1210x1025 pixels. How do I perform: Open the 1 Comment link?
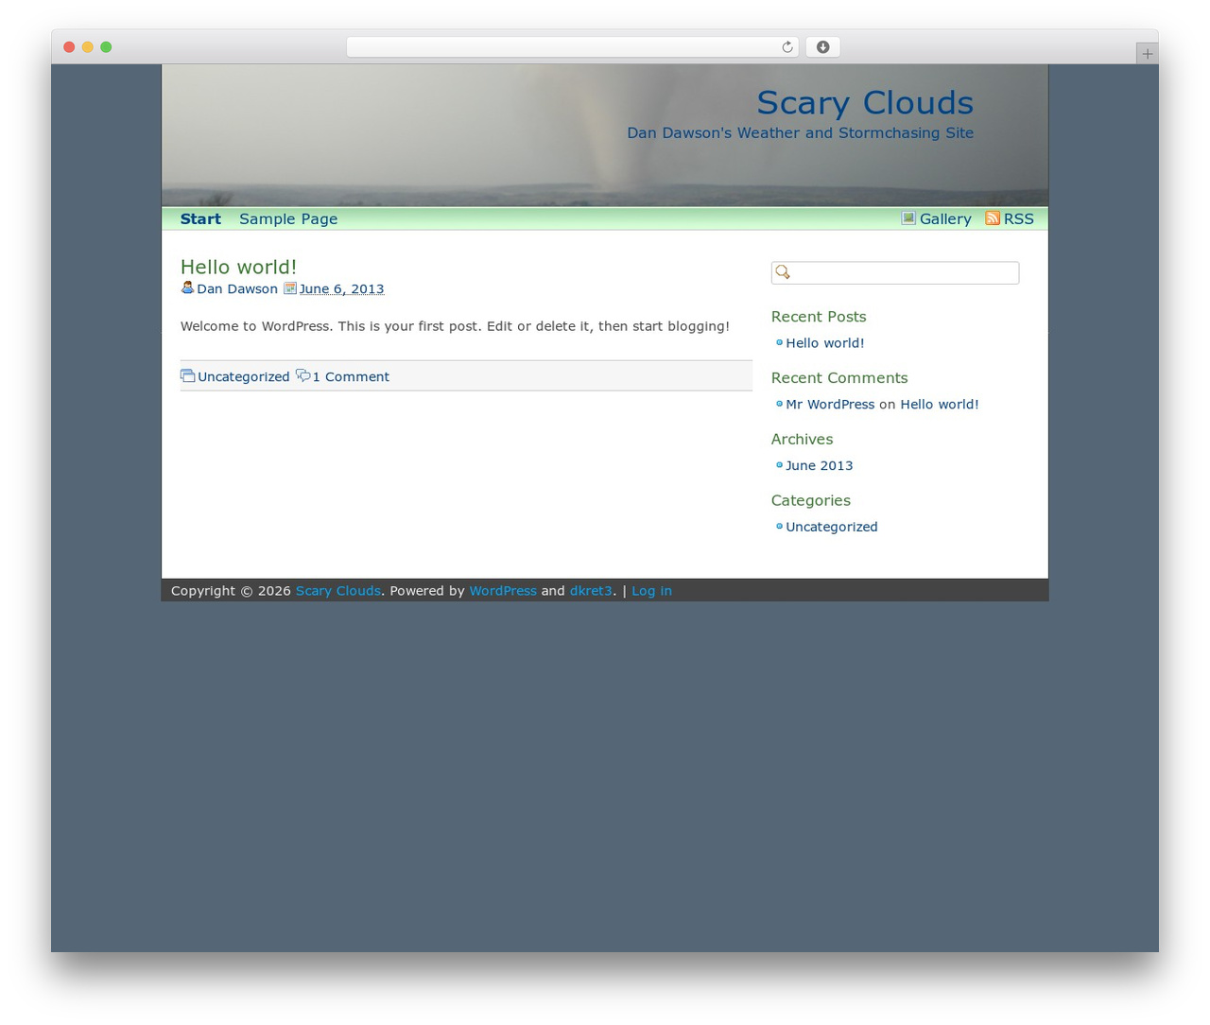(x=351, y=376)
